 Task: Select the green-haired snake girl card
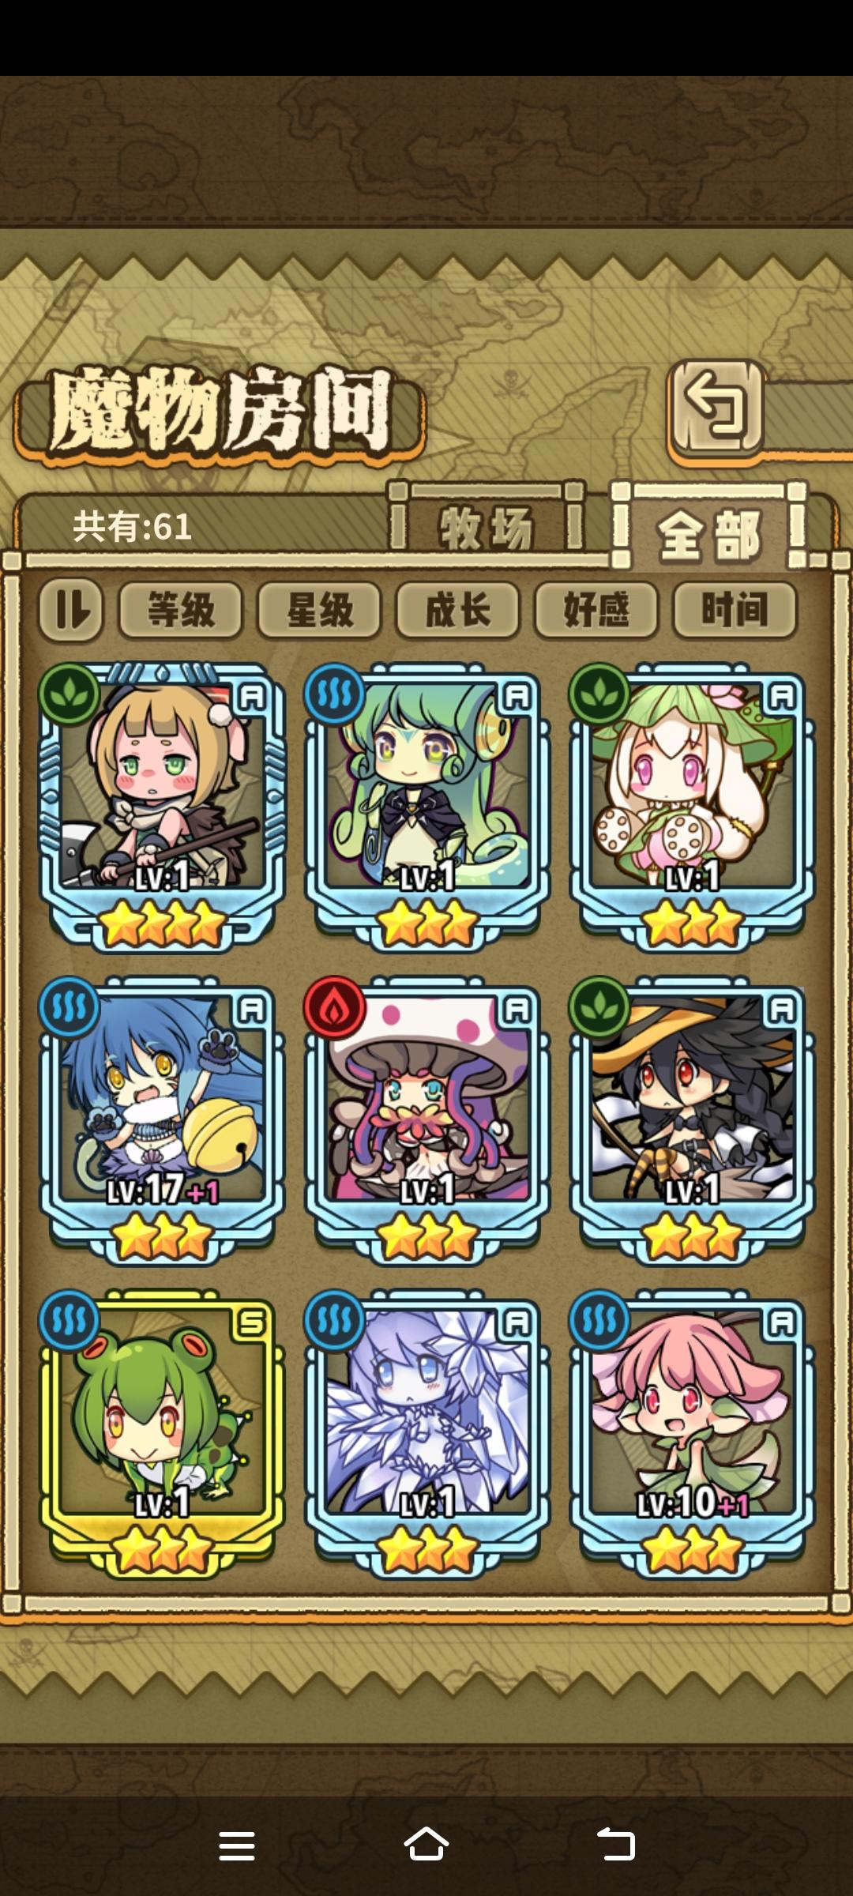coord(426,806)
